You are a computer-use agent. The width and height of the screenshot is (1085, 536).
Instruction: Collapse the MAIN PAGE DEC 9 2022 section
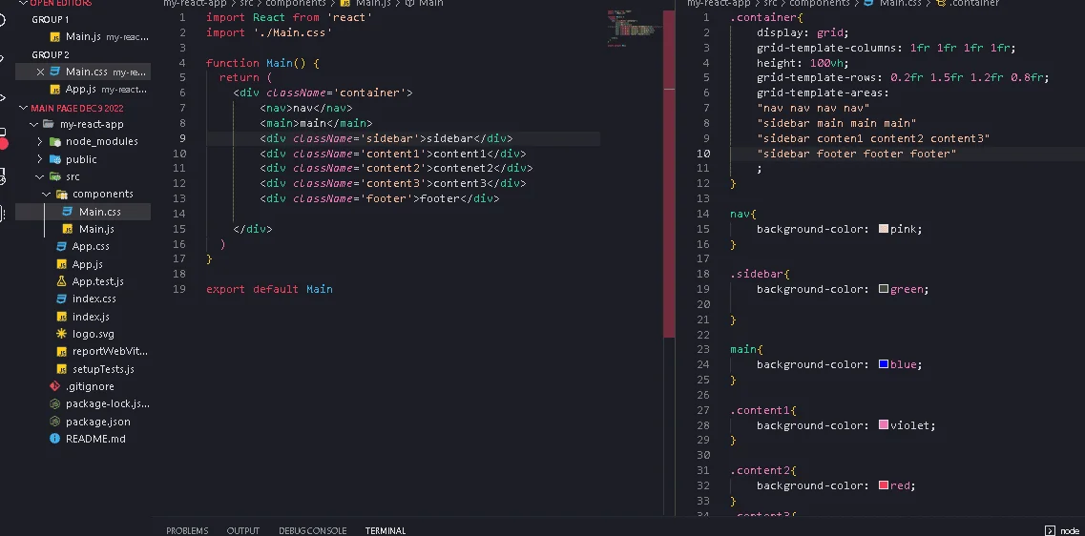click(x=25, y=108)
